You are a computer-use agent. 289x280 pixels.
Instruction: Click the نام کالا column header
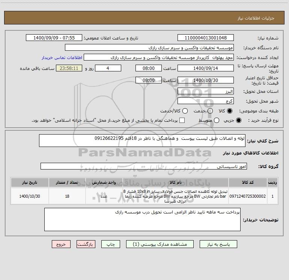176,182
